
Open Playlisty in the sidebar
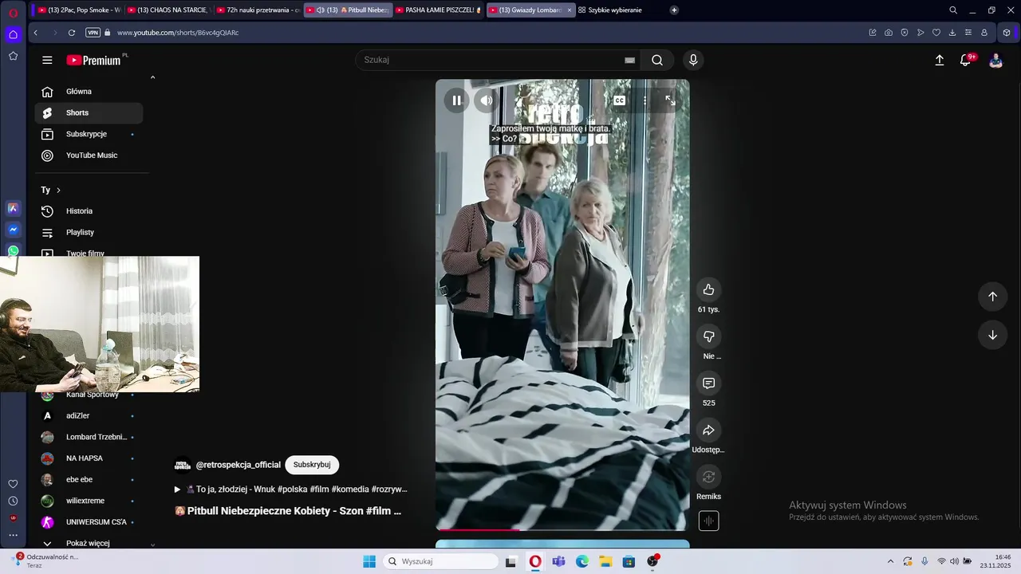tap(89, 232)
